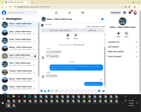Open Derek 2 Beds 2 Baths House chat
This screenshot has width=141, height=112.
pos(19,40)
